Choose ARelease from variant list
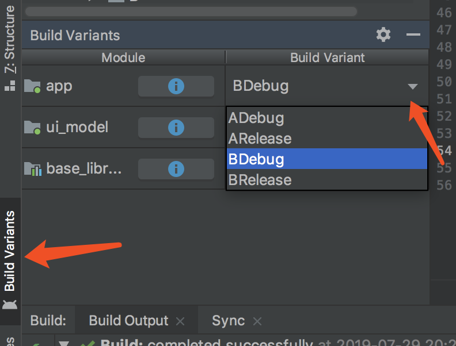Viewport: 456px width, 346px height. point(260,139)
